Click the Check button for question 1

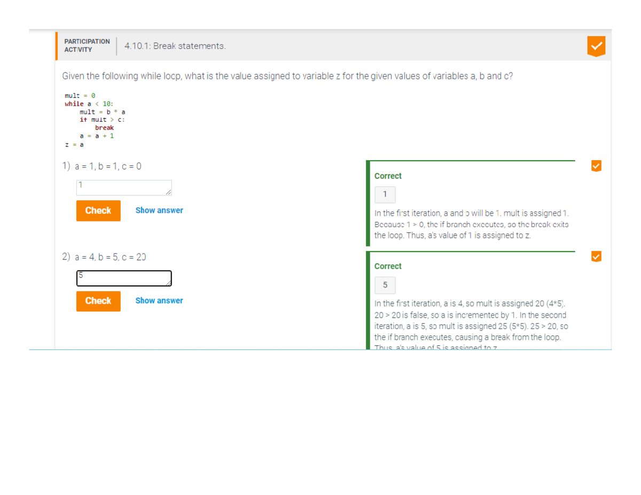[98, 210]
